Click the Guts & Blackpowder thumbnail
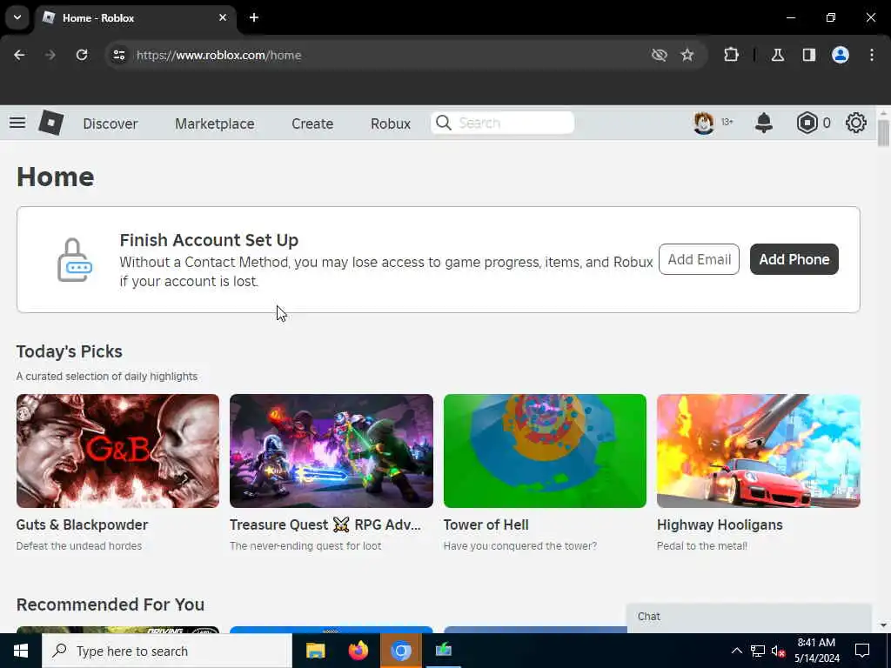 click(x=117, y=451)
